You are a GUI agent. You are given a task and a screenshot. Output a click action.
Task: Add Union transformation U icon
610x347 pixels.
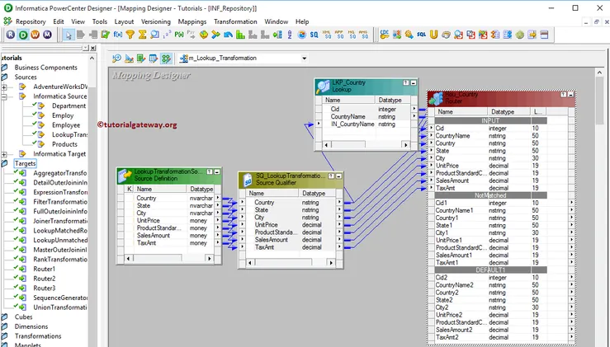pos(434,35)
